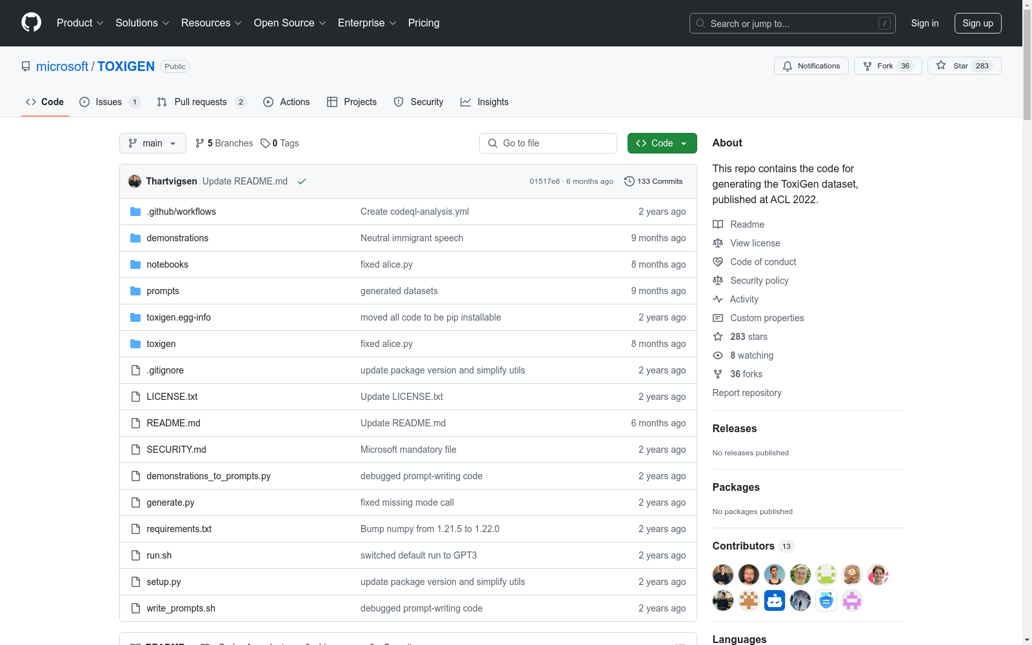Click the .github/workflows folder icon
This screenshot has height=645, width=1032.
(135, 212)
